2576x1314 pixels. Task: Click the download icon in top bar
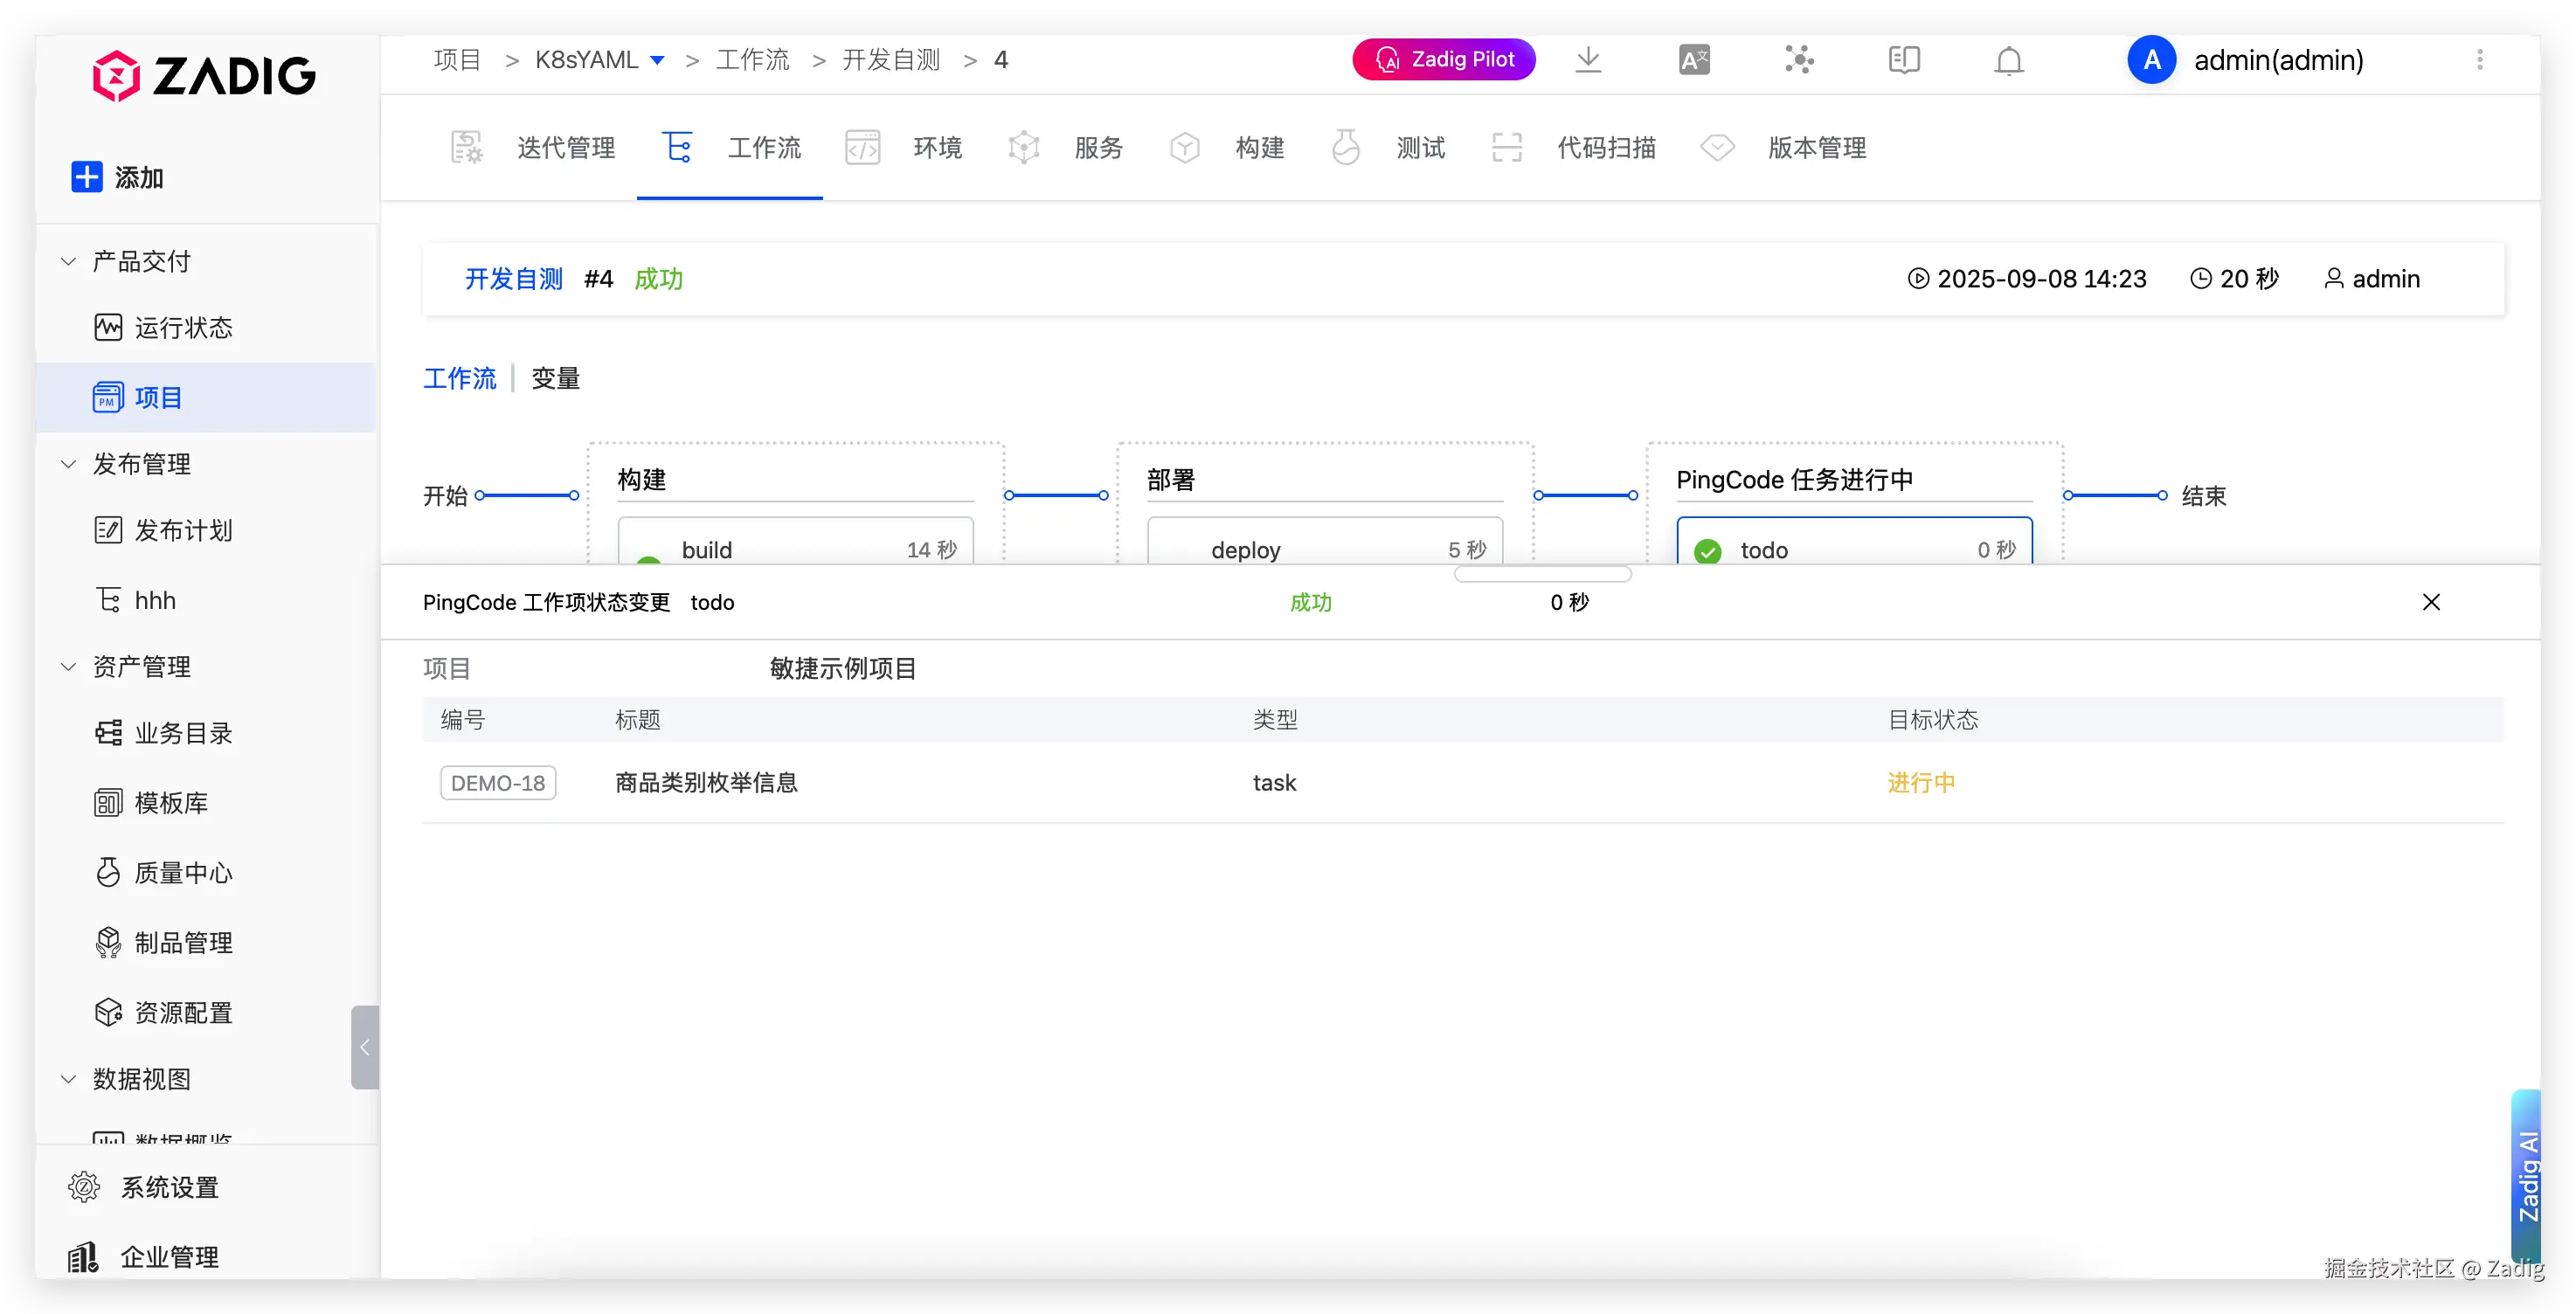pyautogui.click(x=1588, y=60)
